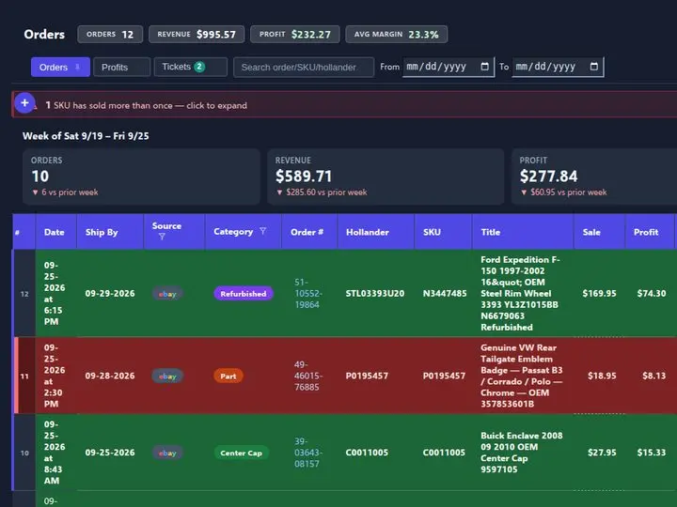
Task: Click the $15.33 profit amount
Action: coord(651,453)
